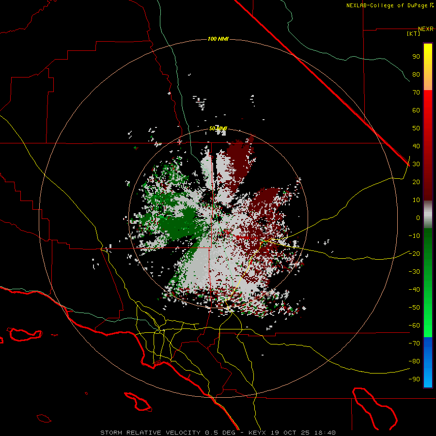436x436 pixels.
Task: Select the NEXR label above the color scale
Action: point(426,29)
